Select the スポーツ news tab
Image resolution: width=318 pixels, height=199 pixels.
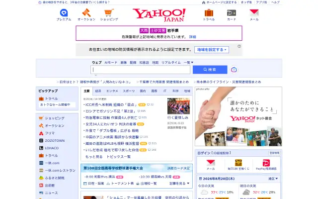[129, 91]
